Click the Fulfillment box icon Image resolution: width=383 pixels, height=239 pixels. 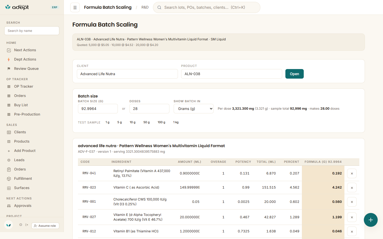(x=9, y=179)
